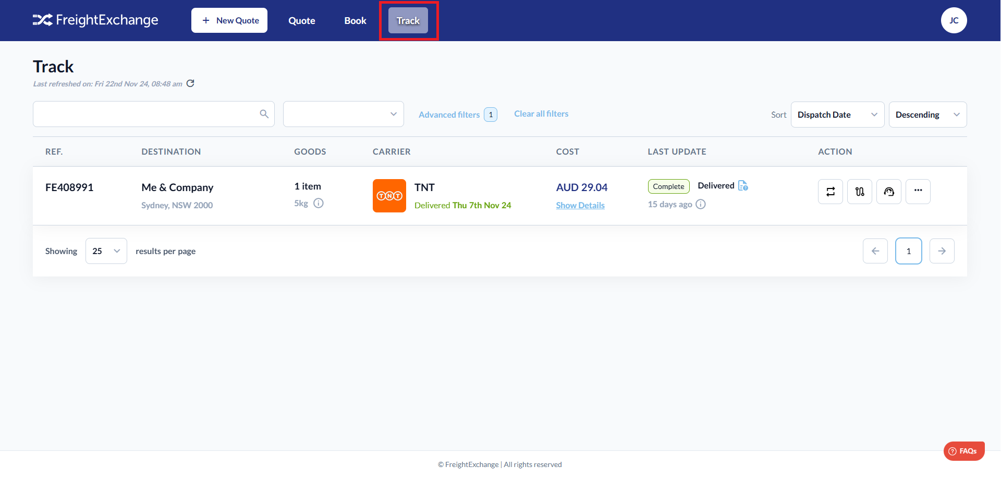
Task: Select page 1 button
Action: (909, 251)
